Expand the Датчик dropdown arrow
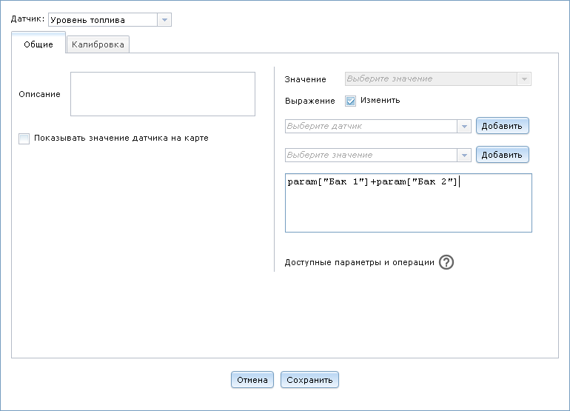This screenshot has width=570, height=411. point(164,20)
